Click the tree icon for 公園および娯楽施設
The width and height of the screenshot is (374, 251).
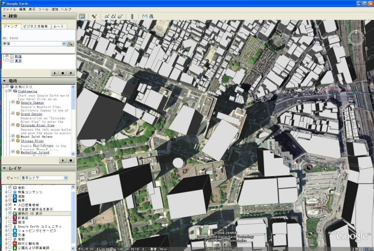[15, 248]
